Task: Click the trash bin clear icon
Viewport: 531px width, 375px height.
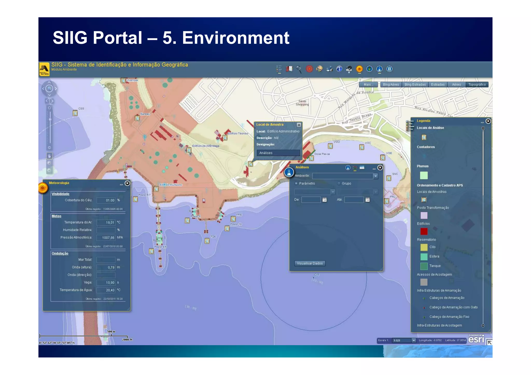Action: click(389, 69)
